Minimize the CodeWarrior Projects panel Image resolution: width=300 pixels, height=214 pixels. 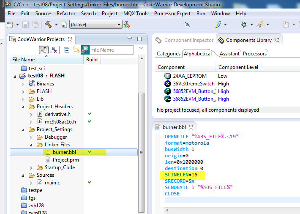click(130, 38)
